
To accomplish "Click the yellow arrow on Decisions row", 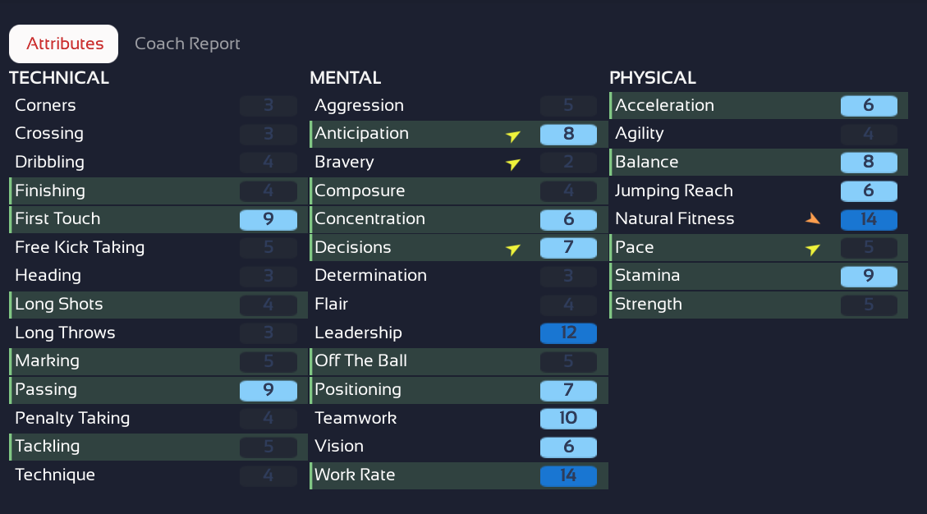I will 513,249.
